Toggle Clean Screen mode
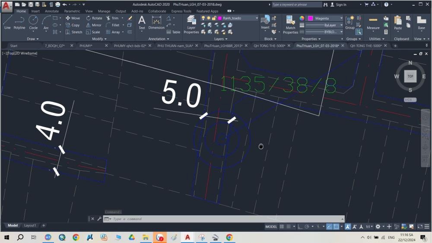This screenshot has height=243, width=432. pos(420,227)
